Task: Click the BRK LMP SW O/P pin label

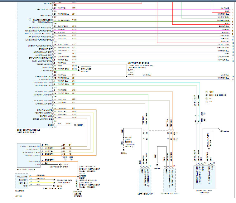Action: (44, 9)
